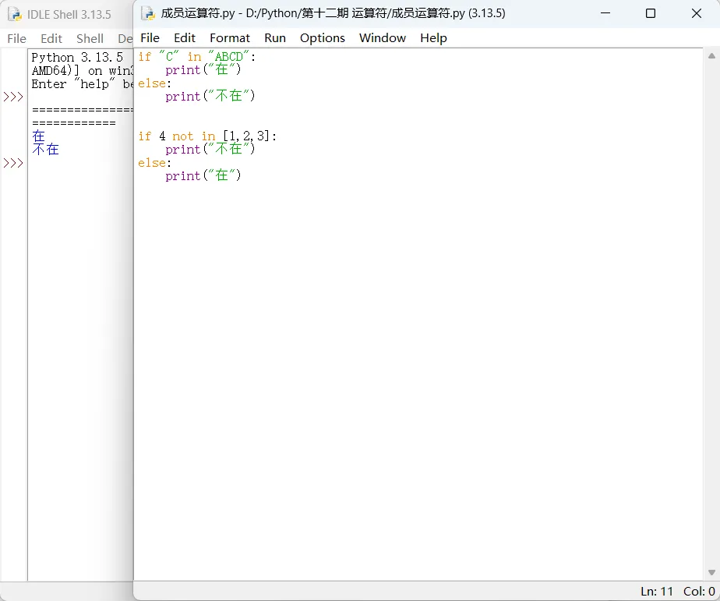Click the 'not' keyword in the code
Viewport: 720px width, 601px height.
pos(183,136)
